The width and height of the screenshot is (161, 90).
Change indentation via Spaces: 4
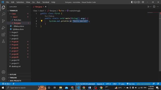coord(100,84)
